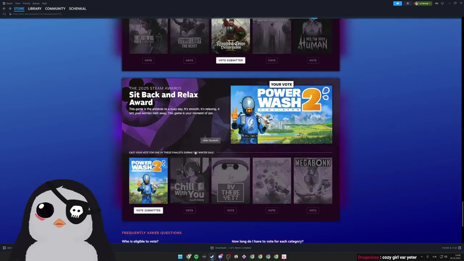Screen dimensions: 464x261
Task: Open the VR mode icon in title bar
Action: coord(436,3)
